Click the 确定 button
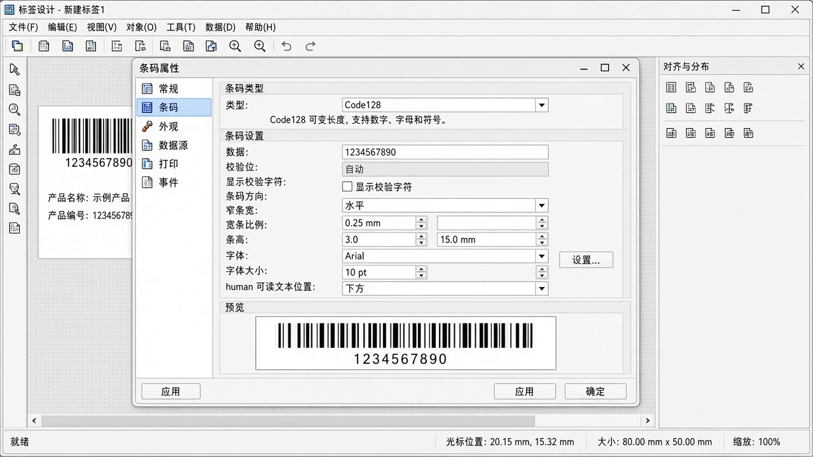The height and width of the screenshot is (457, 813). tap(595, 392)
